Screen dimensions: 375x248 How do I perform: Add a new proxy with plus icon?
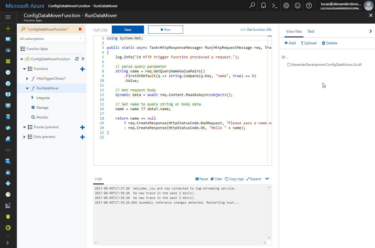[82, 127]
